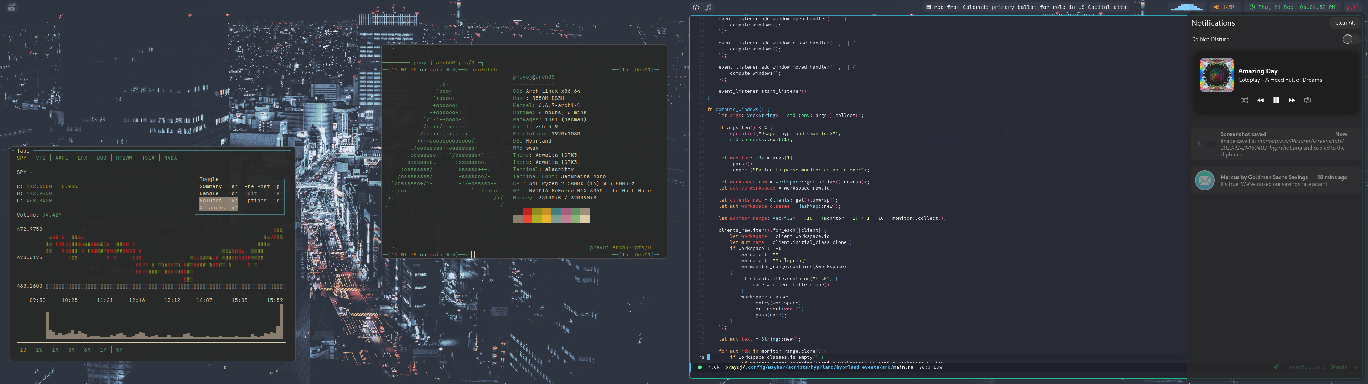Select the 1Y time range
This screenshot has width=1368, height=384.
point(103,350)
